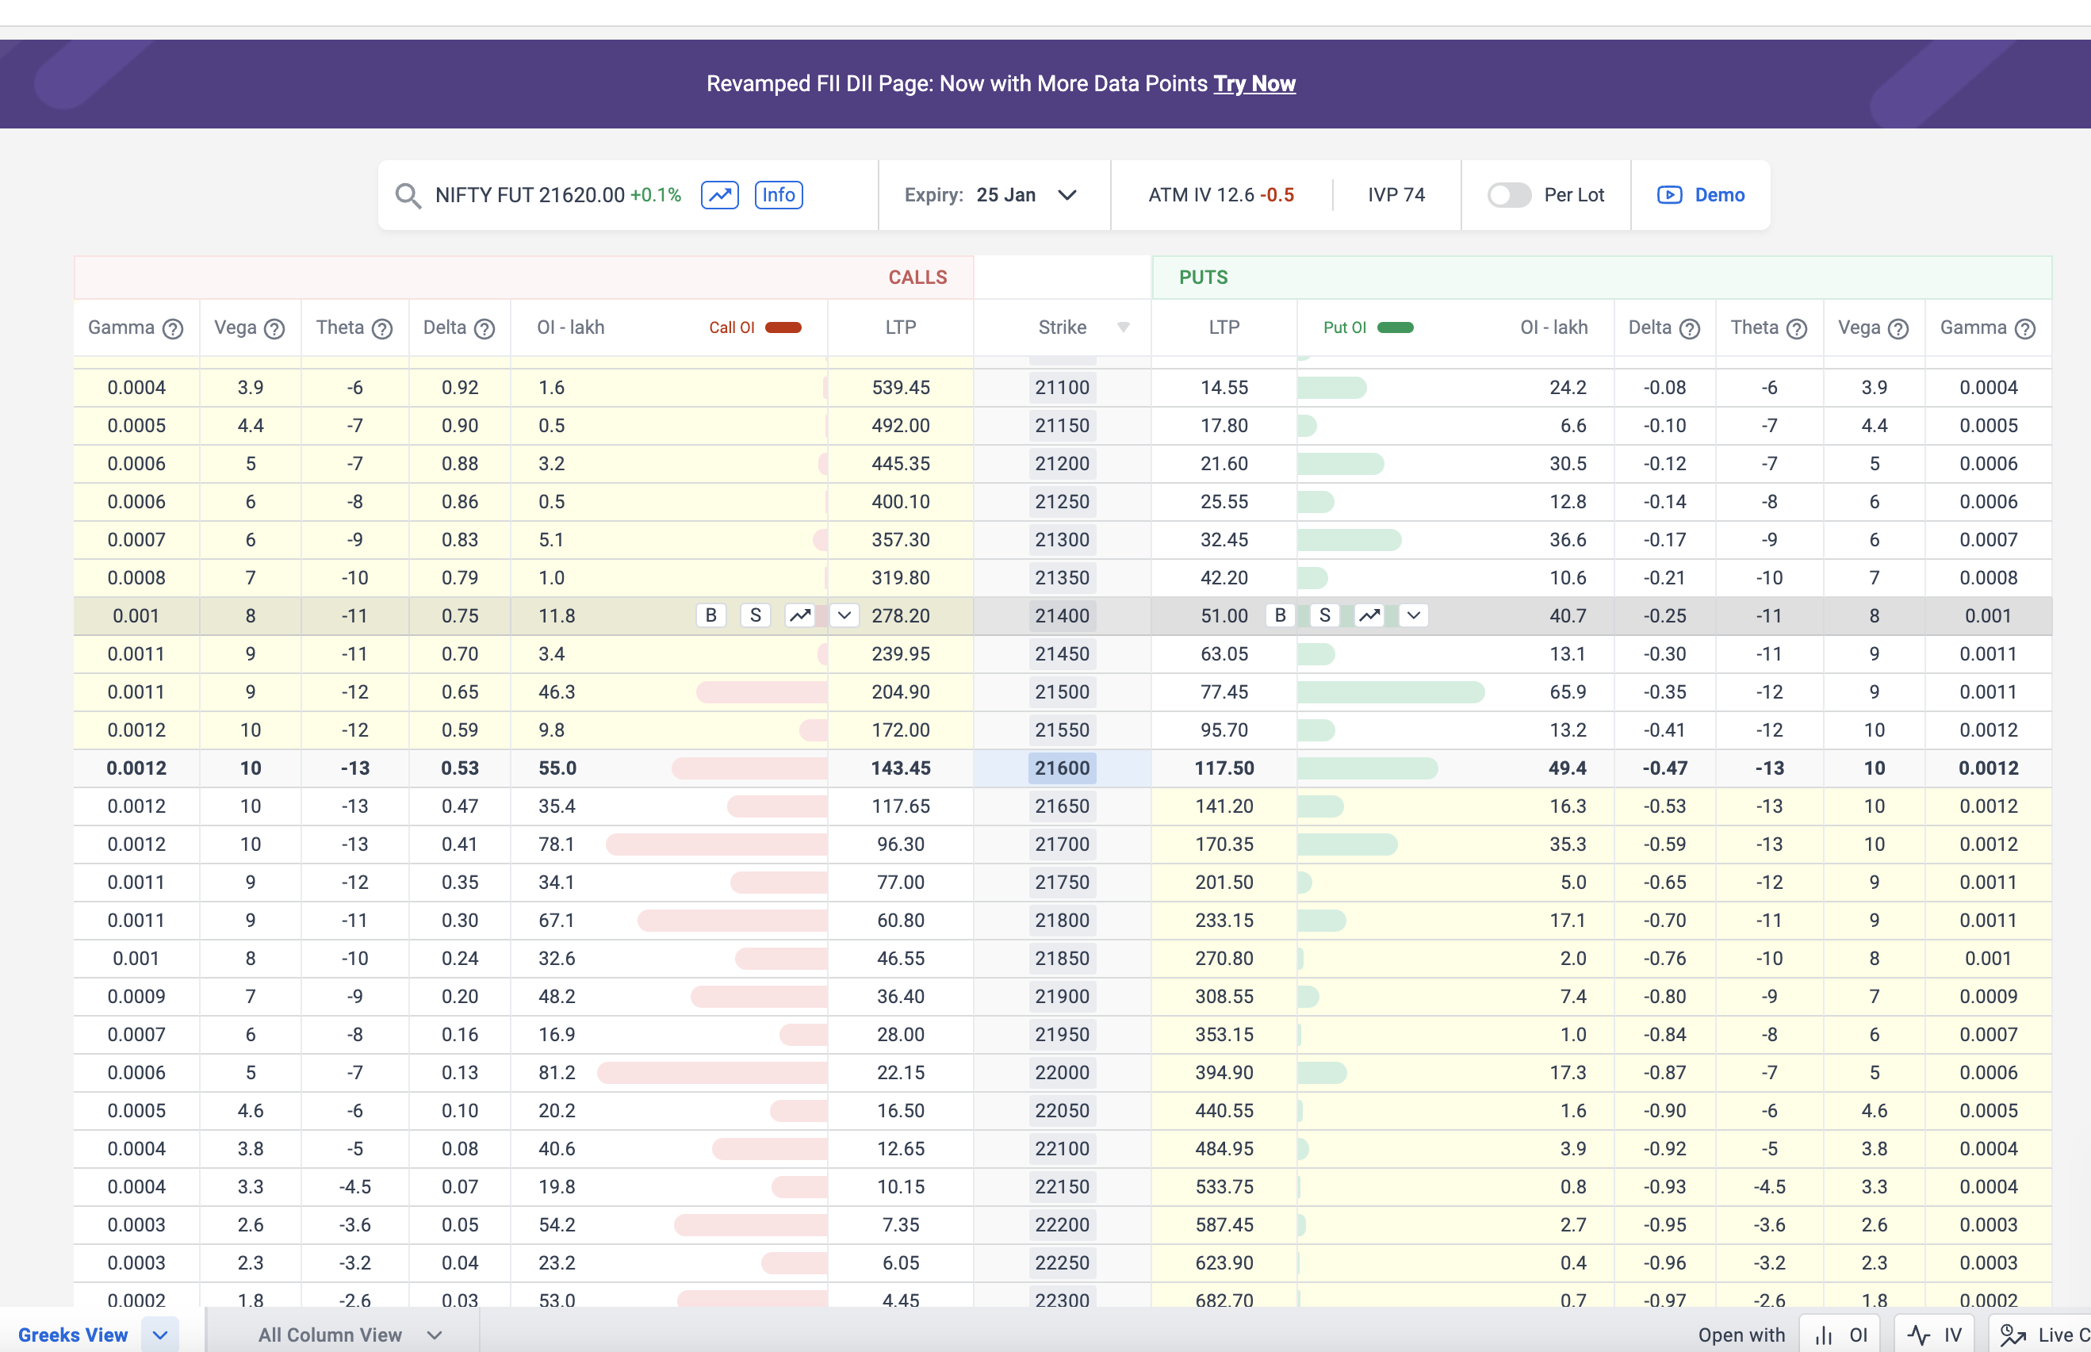The width and height of the screenshot is (2091, 1352).
Task: Open the NIFTY FUT chart icon
Action: click(x=720, y=195)
